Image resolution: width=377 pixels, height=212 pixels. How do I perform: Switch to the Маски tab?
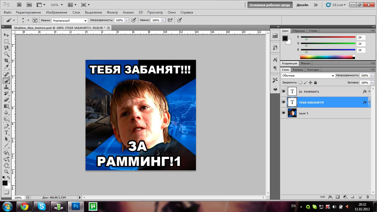305,63
